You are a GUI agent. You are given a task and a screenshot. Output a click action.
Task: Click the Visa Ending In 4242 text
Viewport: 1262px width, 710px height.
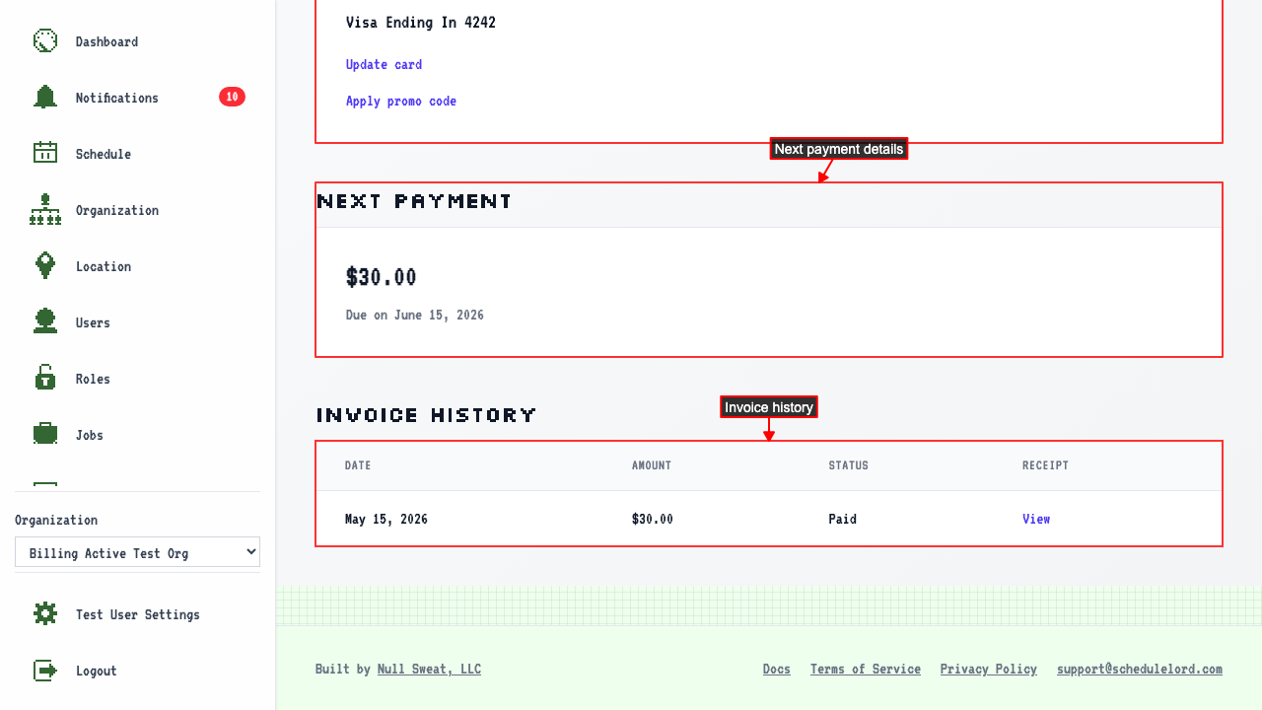[x=421, y=22]
